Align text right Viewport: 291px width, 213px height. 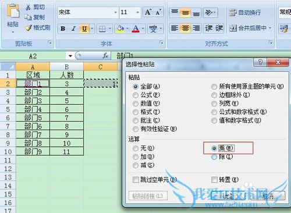point(196,28)
